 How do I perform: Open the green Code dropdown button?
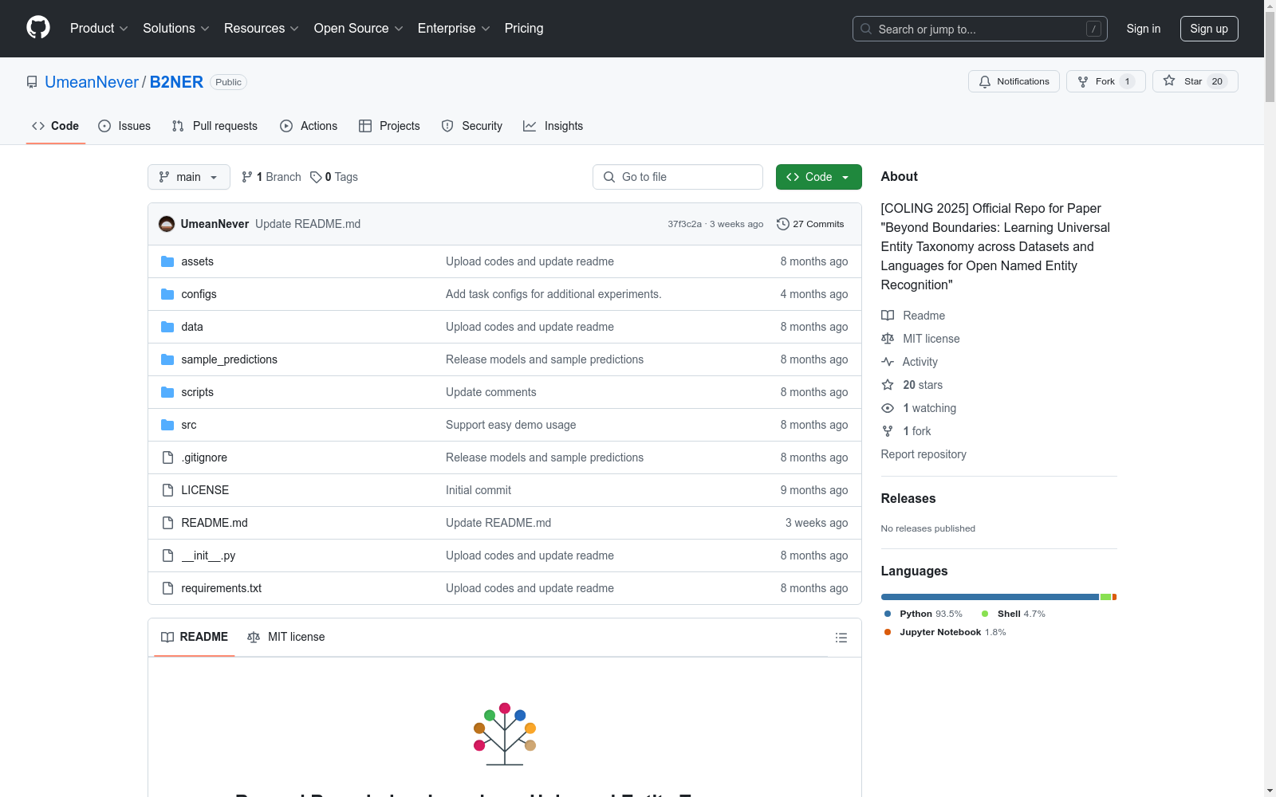pos(818,177)
